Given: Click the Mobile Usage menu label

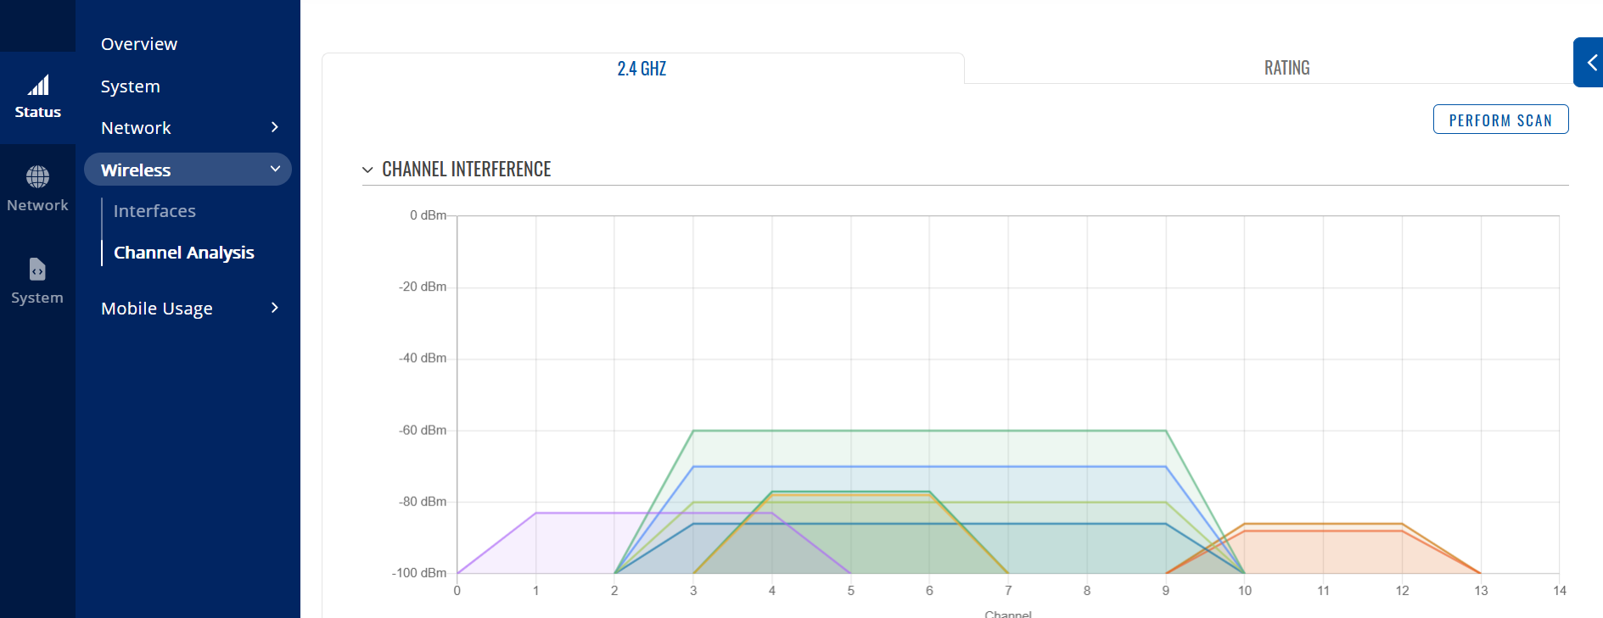Looking at the screenshot, I should click(157, 309).
